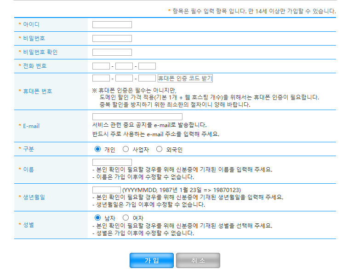Screen dimensions: 359x274
Task: Focus the 비밀번호 확인 input field
Action: [x=112, y=52]
